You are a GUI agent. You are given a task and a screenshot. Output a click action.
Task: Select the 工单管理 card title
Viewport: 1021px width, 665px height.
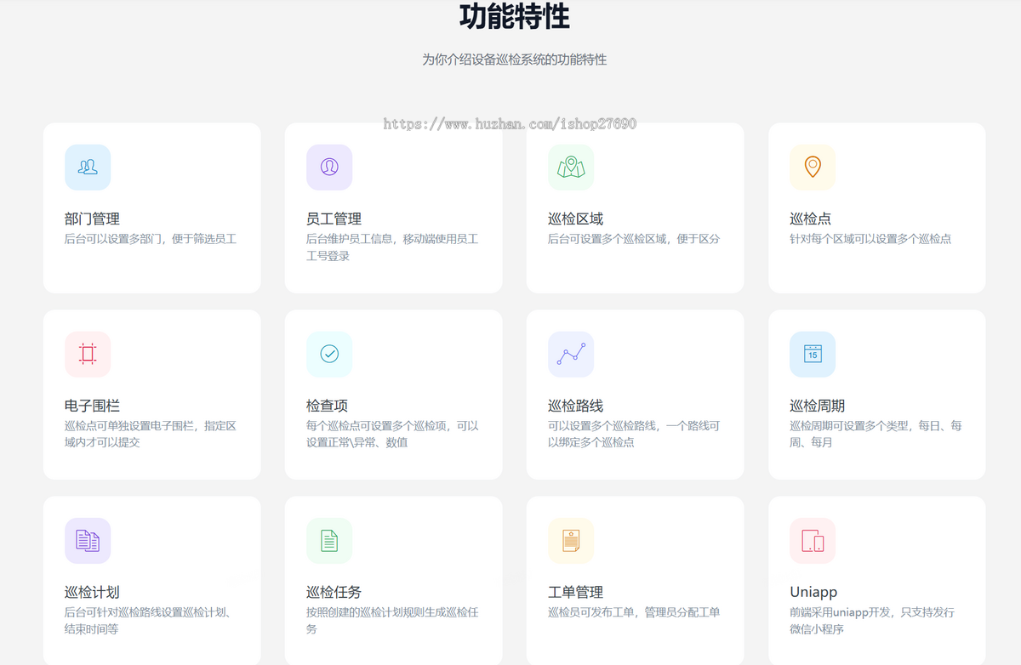pyautogui.click(x=575, y=592)
